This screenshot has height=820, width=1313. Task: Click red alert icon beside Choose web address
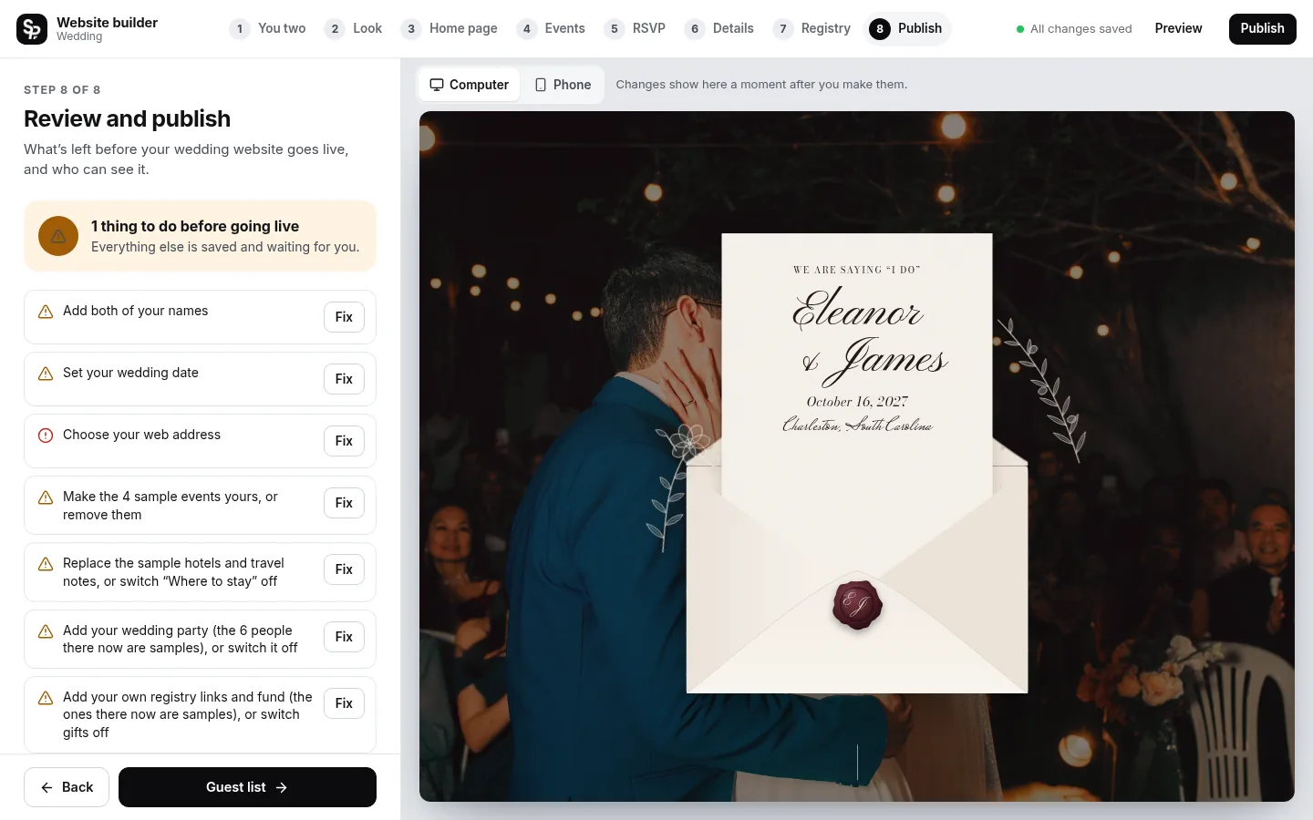coord(46,436)
